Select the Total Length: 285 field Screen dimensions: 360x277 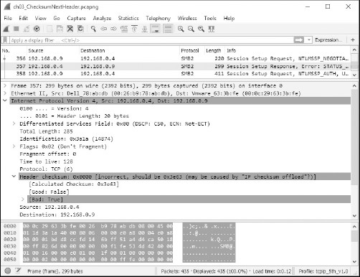46,131
